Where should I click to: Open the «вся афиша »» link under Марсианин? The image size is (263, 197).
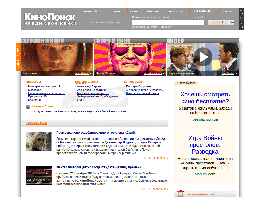point(82,73)
